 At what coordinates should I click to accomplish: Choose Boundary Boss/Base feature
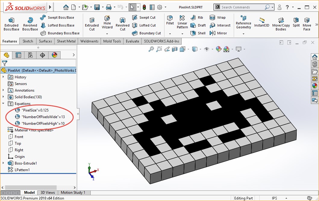(60, 33)
